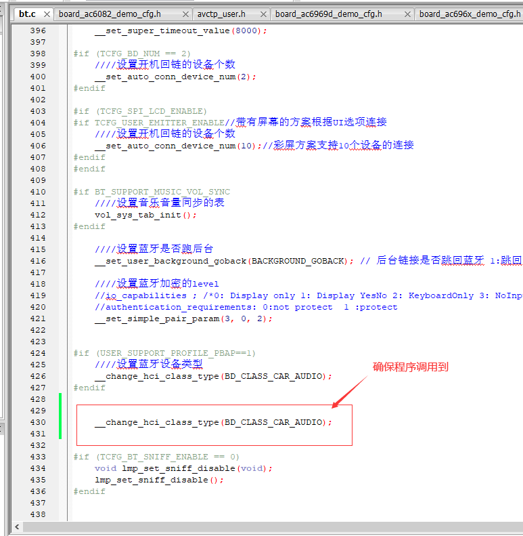
Task: Close the avctp_user.h tab
Action: pyautogui.click(x=263, y=14)
